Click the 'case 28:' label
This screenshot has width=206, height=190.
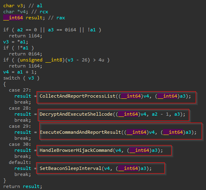coord(20,108)
